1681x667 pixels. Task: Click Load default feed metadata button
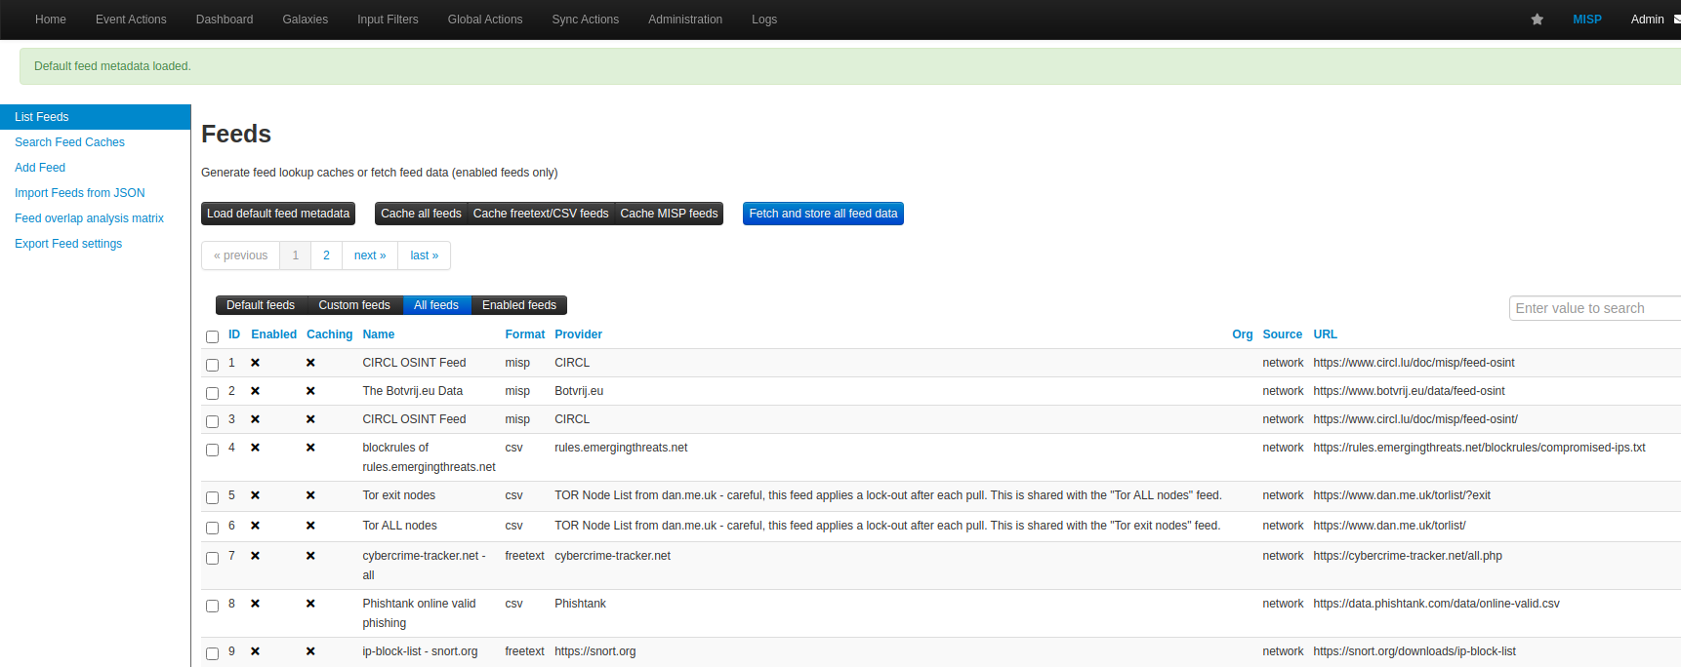coord(278,214)
